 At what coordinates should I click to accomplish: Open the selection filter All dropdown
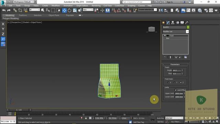tap(34, 10)
